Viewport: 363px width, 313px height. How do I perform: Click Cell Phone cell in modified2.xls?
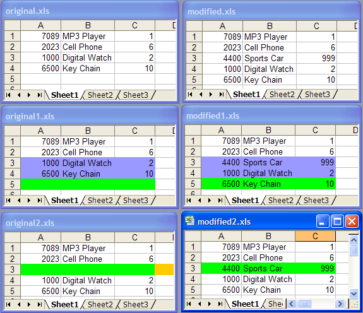point(268,257)
